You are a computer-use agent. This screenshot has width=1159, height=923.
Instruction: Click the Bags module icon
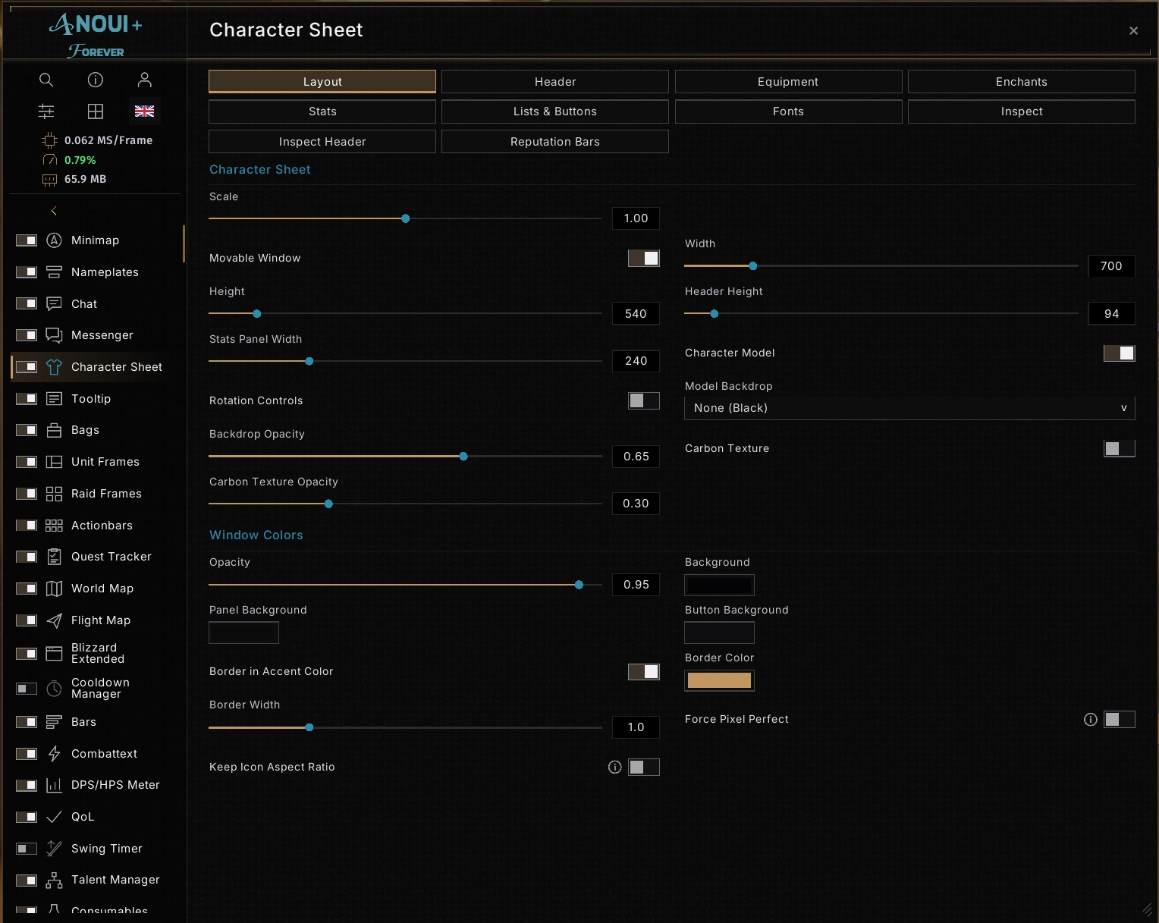[x=54, y=430]
